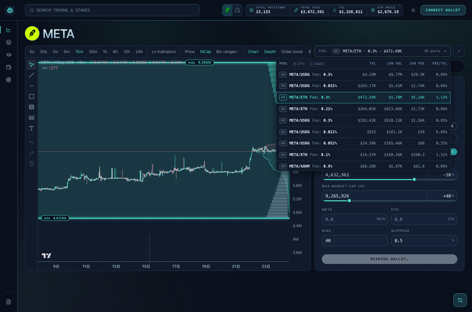Open the wallet sidebar icon
This screenshot has width=472, height=312.
tap(9, 67)
